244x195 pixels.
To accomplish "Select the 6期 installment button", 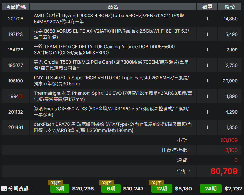I will [111, 189].
